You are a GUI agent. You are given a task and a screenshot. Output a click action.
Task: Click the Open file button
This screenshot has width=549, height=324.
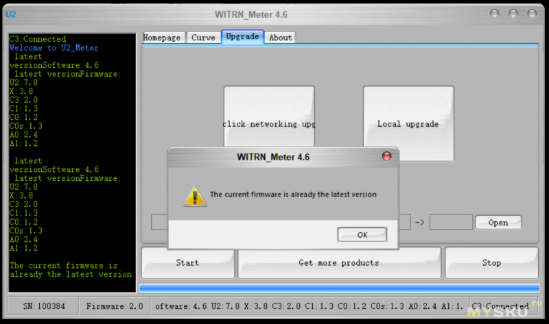pyautogui.click(x=498, y=223)
